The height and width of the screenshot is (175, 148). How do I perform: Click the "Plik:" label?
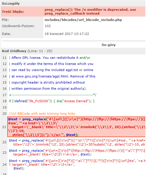click(5, 20)
